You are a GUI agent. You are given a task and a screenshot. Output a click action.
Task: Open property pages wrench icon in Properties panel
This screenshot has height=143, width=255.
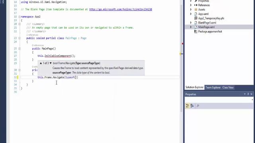click(x=198, y=106)
